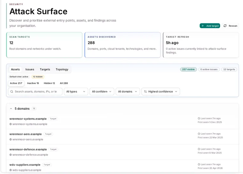Click the sort arrows icon beside Highest confidence
The height and width of the screenshot is (174, 243).
(145, 91)
